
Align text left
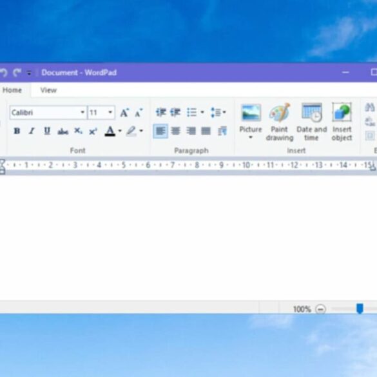pyautogui.click(x=160, y=131)
